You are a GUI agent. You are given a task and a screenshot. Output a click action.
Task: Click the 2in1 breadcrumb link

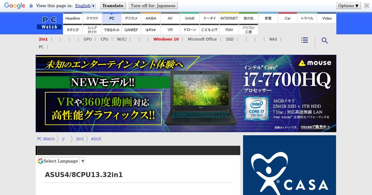80,139
